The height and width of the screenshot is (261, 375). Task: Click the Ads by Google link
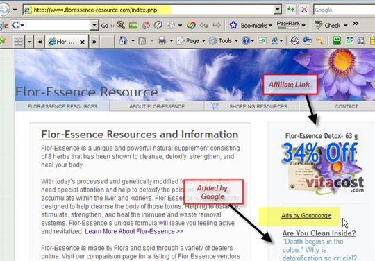point(306,216)
